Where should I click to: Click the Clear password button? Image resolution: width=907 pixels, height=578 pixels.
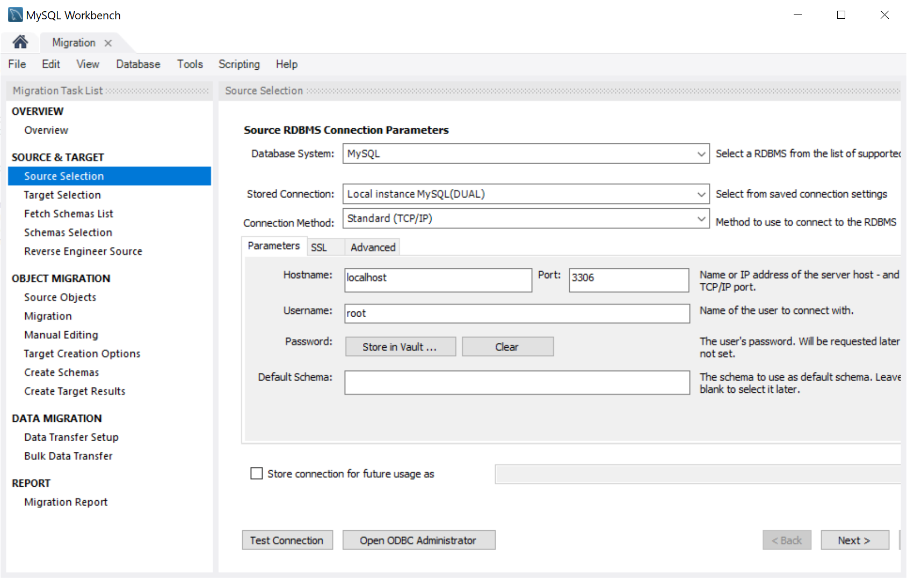point(507,347)
